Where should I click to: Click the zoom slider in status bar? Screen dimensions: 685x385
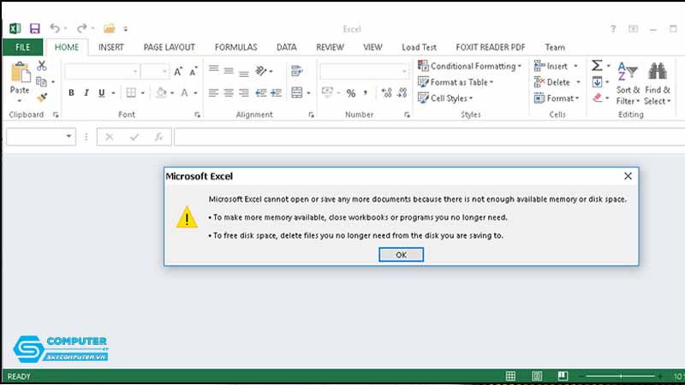(x=616, y=376)
